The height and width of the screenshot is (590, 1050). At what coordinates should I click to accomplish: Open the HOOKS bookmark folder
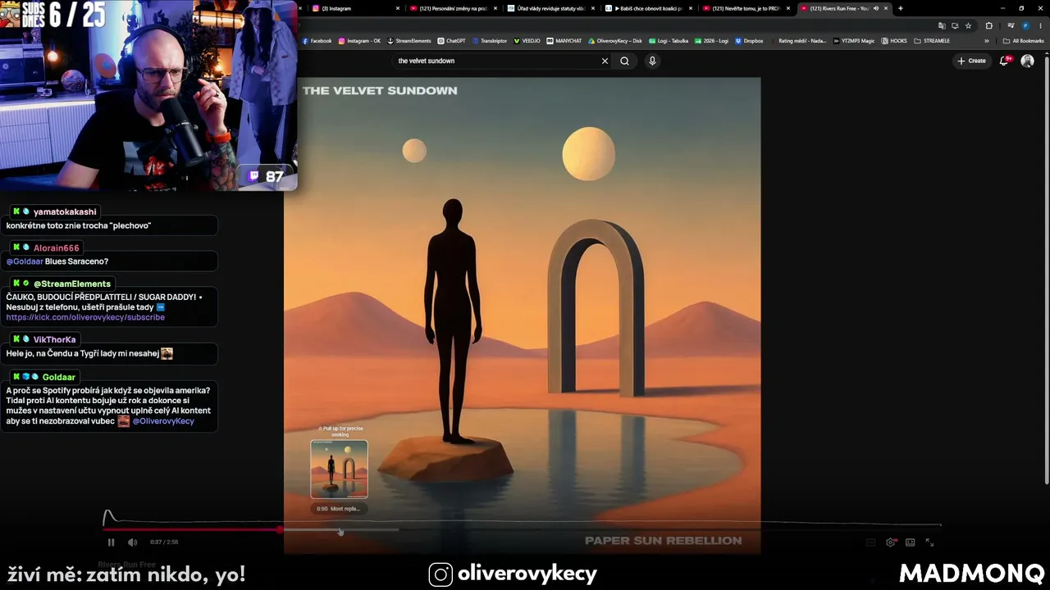[x=894, y=41]
